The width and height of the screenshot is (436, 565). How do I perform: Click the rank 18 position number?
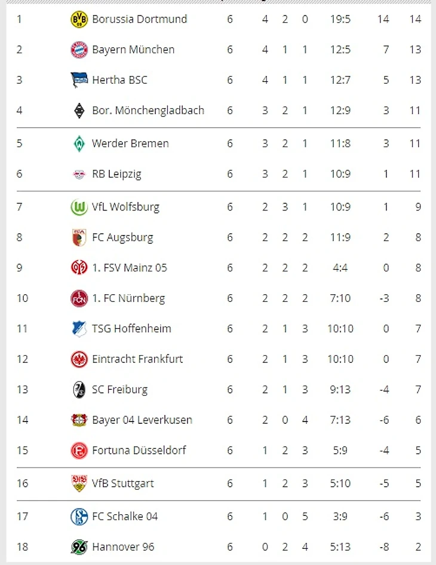(x=22, y=547)
